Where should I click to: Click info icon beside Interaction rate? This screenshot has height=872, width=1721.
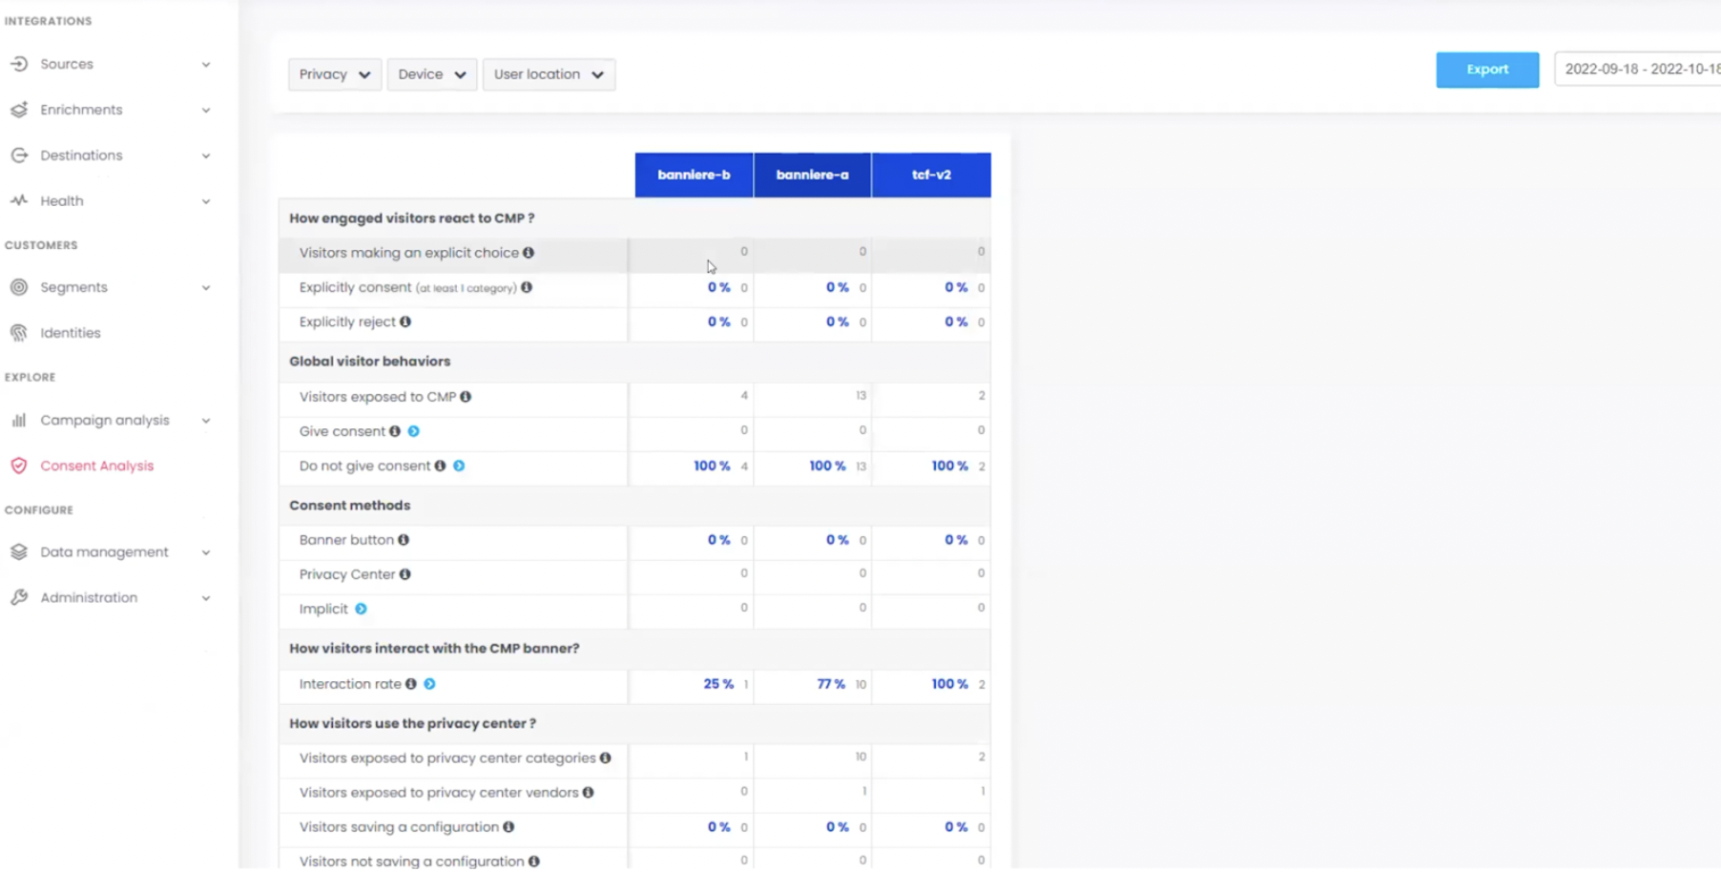coord(411,684)
